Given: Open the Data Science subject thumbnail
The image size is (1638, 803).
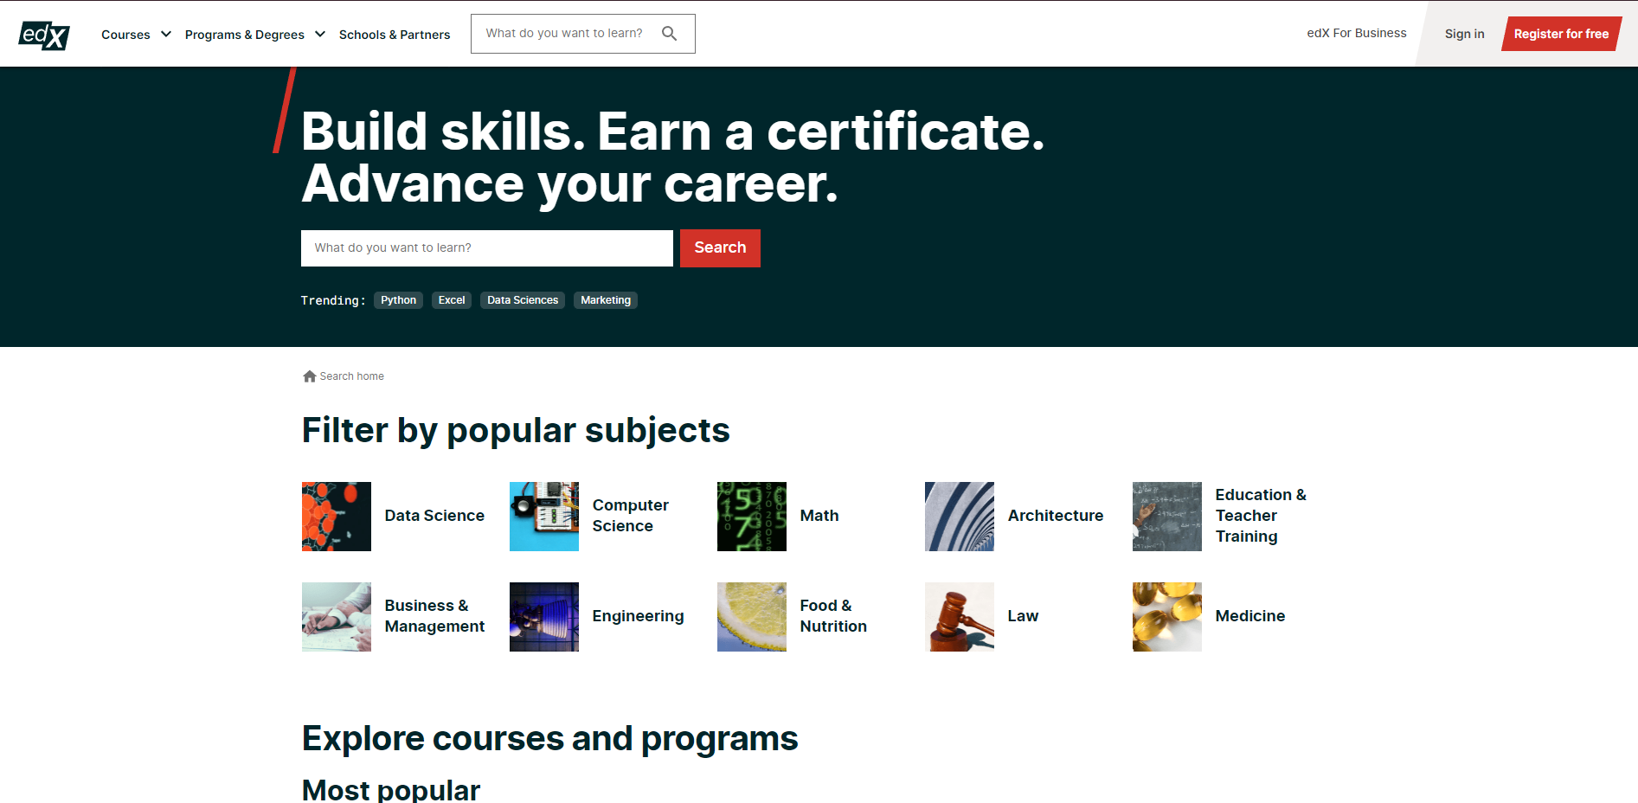Looking at the screenshot, I should [337, 517].
